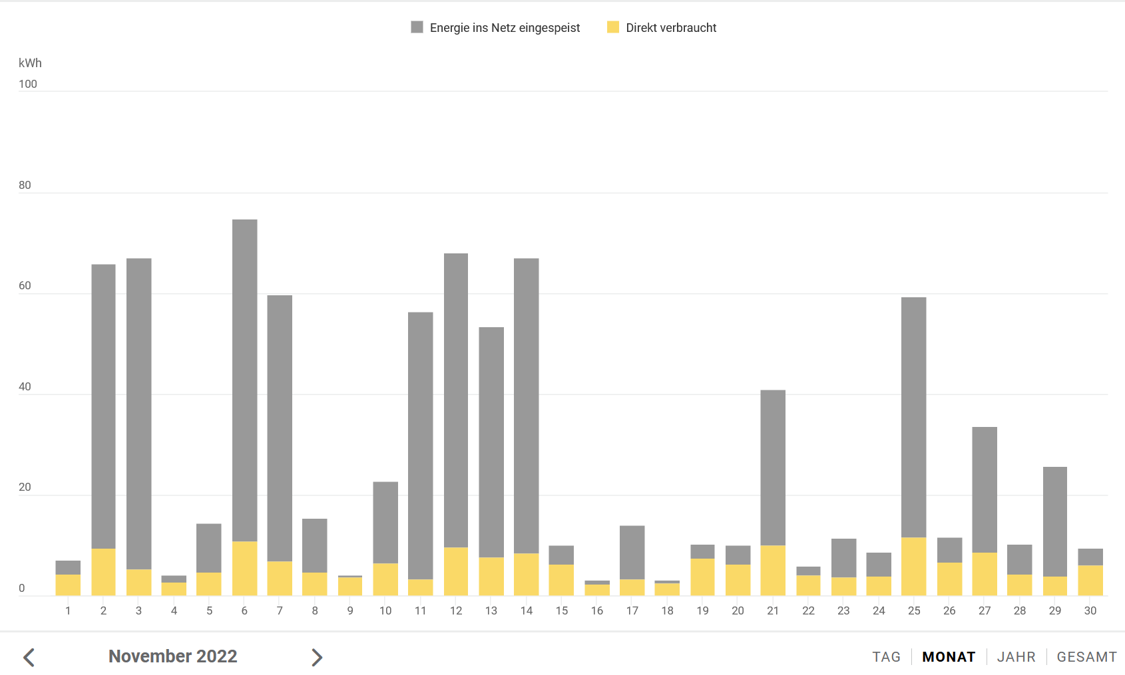The height and width of the screenshot is (675, 1125).
Task: Select the yellow bar segment for day 6
Action: (244, 569)
